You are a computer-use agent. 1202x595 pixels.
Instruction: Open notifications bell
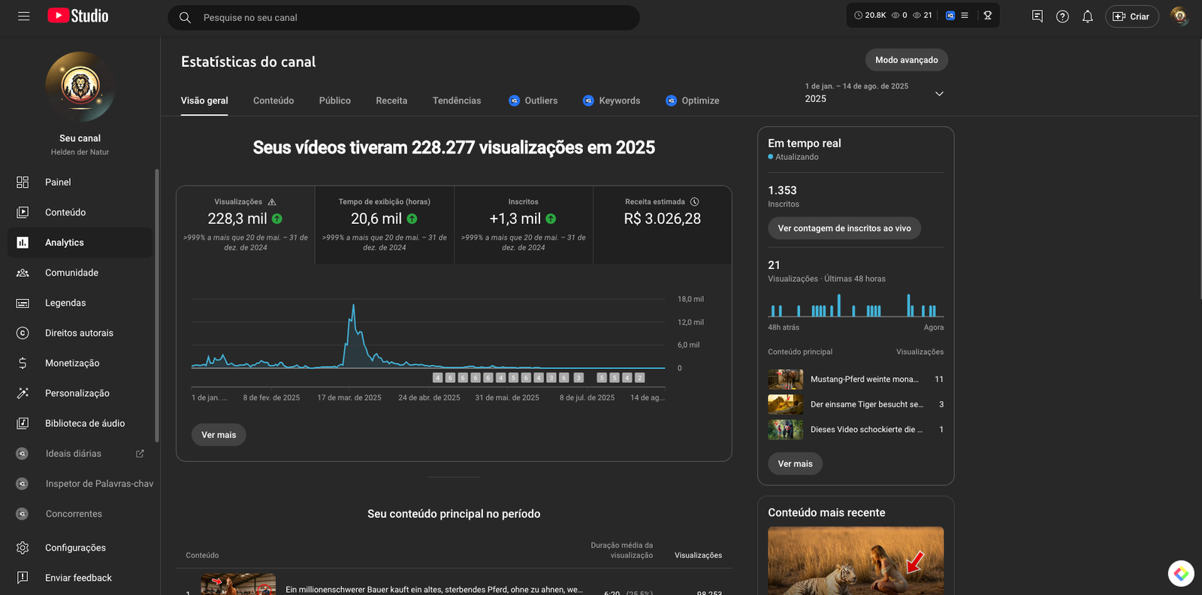click(1088, 17)
